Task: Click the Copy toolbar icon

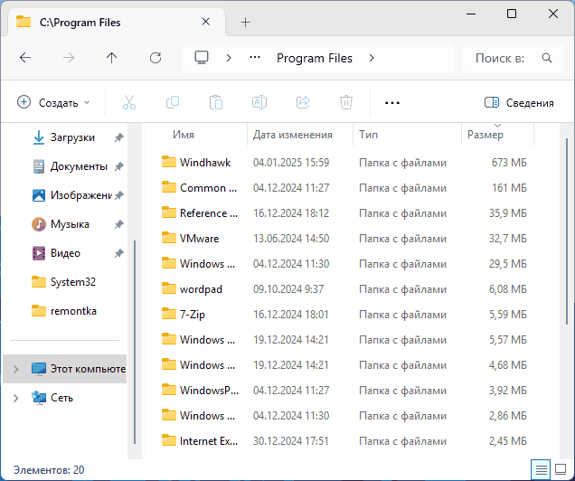Action: [x=173, y=102]
